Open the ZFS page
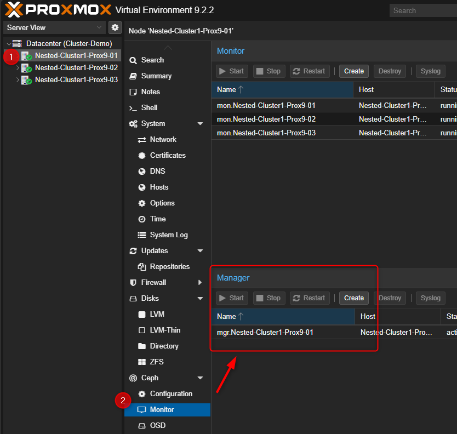Image resolution: width=457 pixels, height=434 pixels. click(x=168, y=362)
